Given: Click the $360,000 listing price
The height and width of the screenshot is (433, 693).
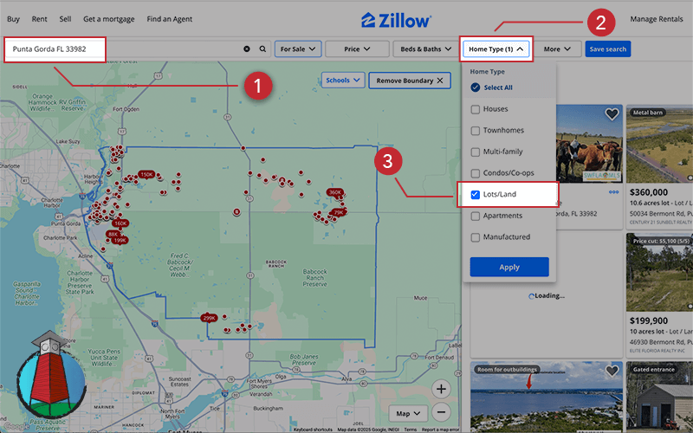Looking at the screenshot, I should (648, 192).
